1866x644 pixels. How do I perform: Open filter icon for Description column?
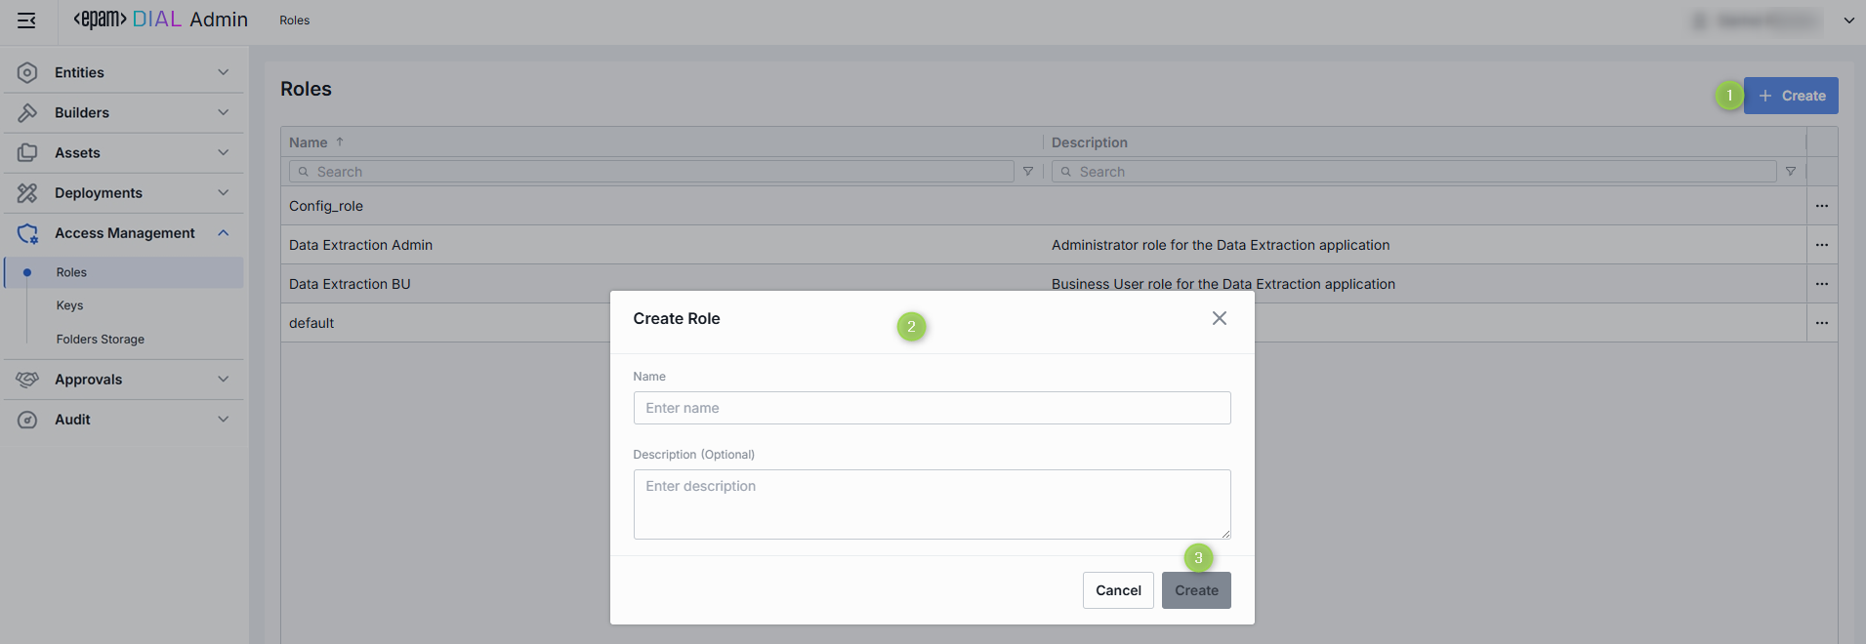click(x=1791, y=172)
